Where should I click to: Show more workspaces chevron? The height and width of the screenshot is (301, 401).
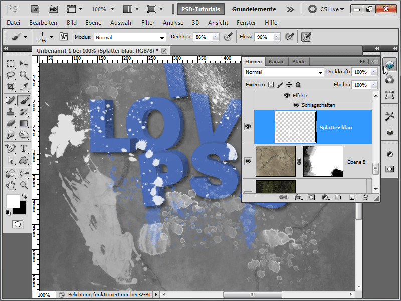(x=290, y=9)
